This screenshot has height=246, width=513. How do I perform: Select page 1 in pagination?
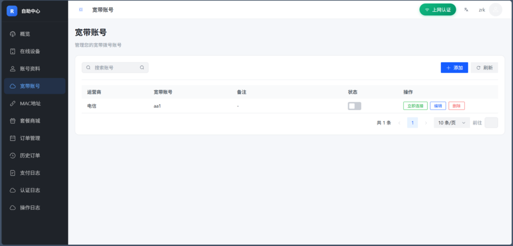tap(413, 123)
